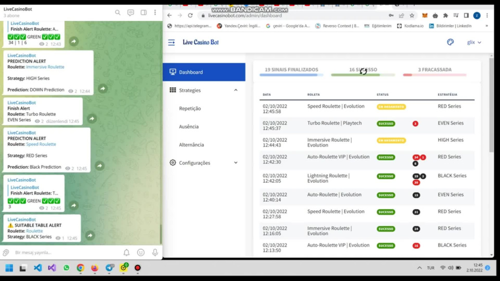The height and width of the screenshot is (281, 500).
Task: Open Visual Studio Code from taskbar
Action: [x=37, y=268]
